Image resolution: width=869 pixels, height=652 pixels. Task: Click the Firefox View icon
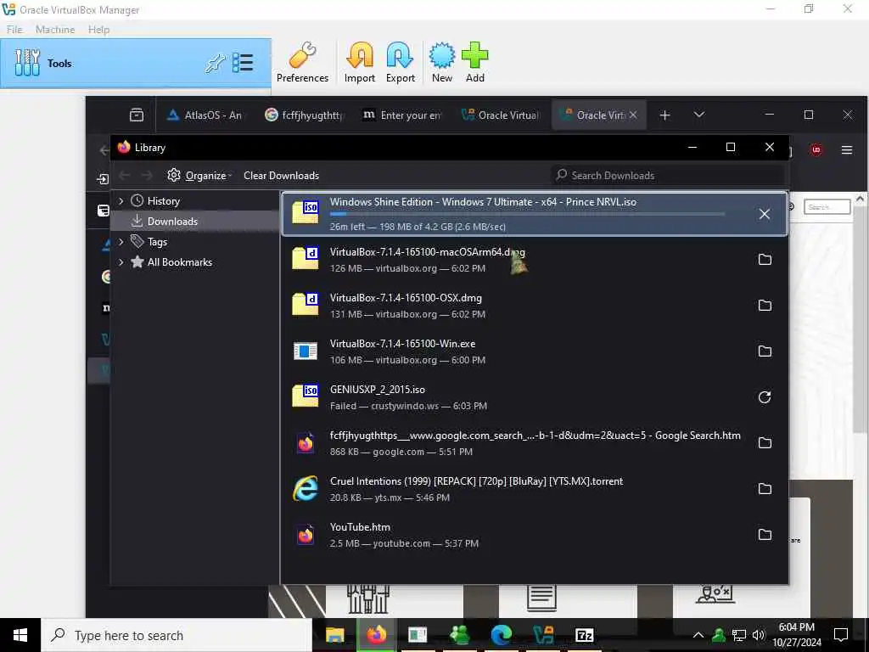[x=137, y=115]
